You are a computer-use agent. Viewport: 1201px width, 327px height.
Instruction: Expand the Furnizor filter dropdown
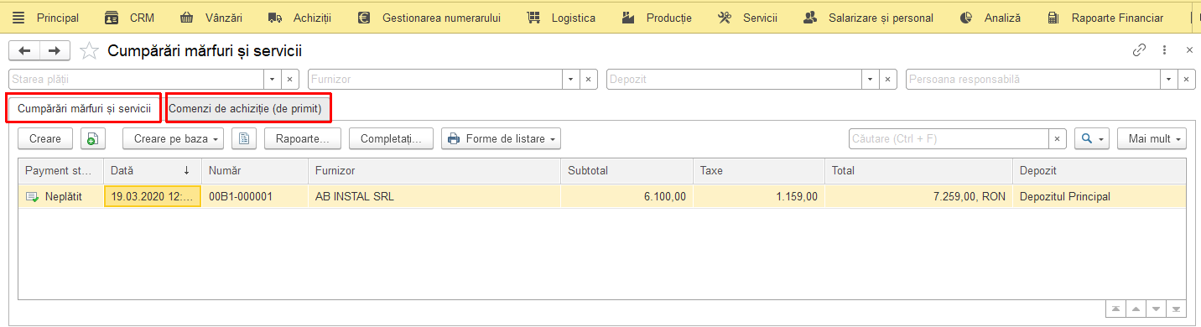pyautogui.click(x=570, y=79)
